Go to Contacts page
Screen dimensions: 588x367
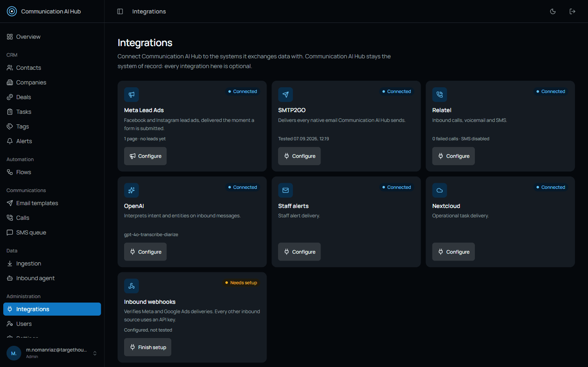[x=52, y=68]
